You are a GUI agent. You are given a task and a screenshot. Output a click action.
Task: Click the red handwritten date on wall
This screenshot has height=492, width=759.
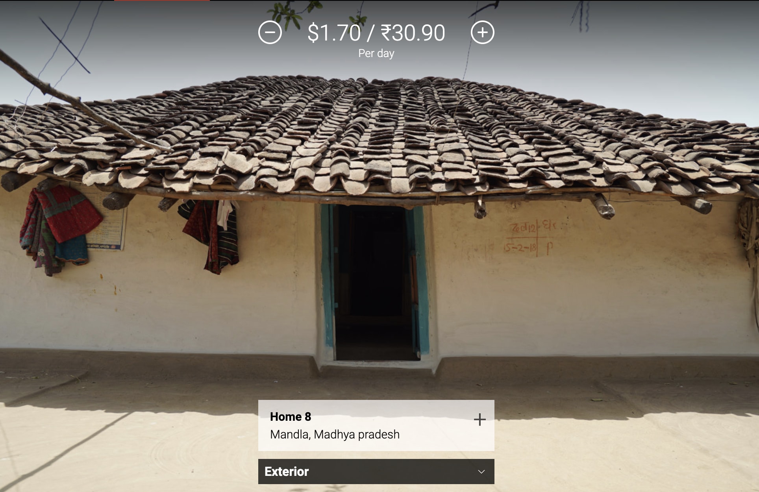[520, 248]
